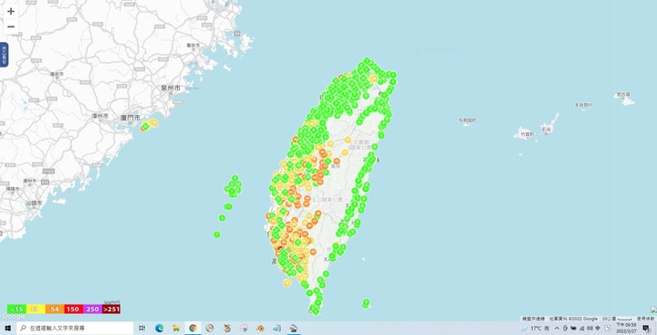Open the keyboard shortcuts link 鍵盤快速鍵
This screenshot has width=657, height=335.
(534, 319)
